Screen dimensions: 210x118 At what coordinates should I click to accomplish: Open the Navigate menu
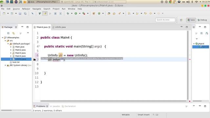tap(37, 9)
